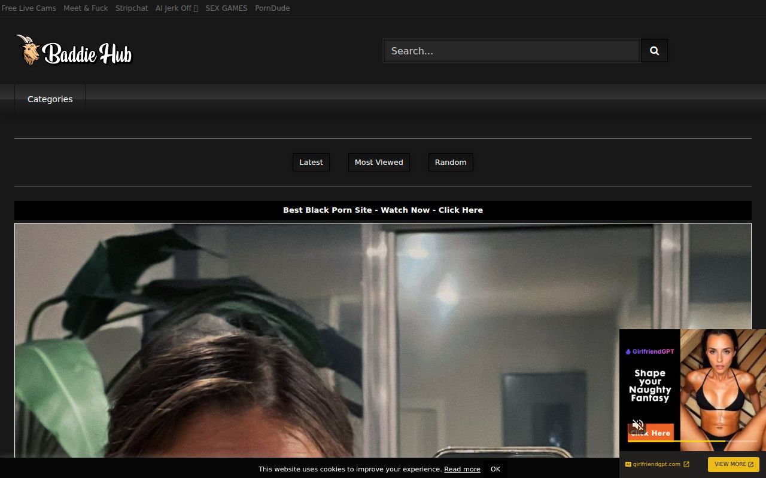Switch sorting to Most Viewed
This screenshot has height=478, width=766.
pyautogui.click(x=379, y=162)
